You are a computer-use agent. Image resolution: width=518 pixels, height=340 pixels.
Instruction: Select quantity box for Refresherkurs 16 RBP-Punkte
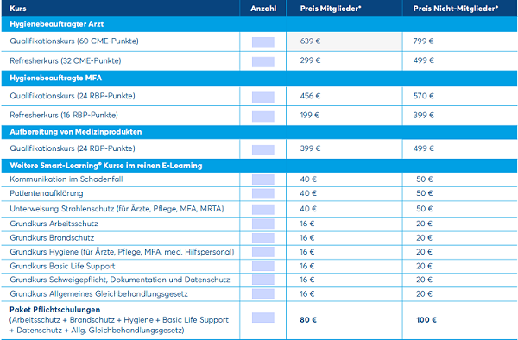coord(263,116)
